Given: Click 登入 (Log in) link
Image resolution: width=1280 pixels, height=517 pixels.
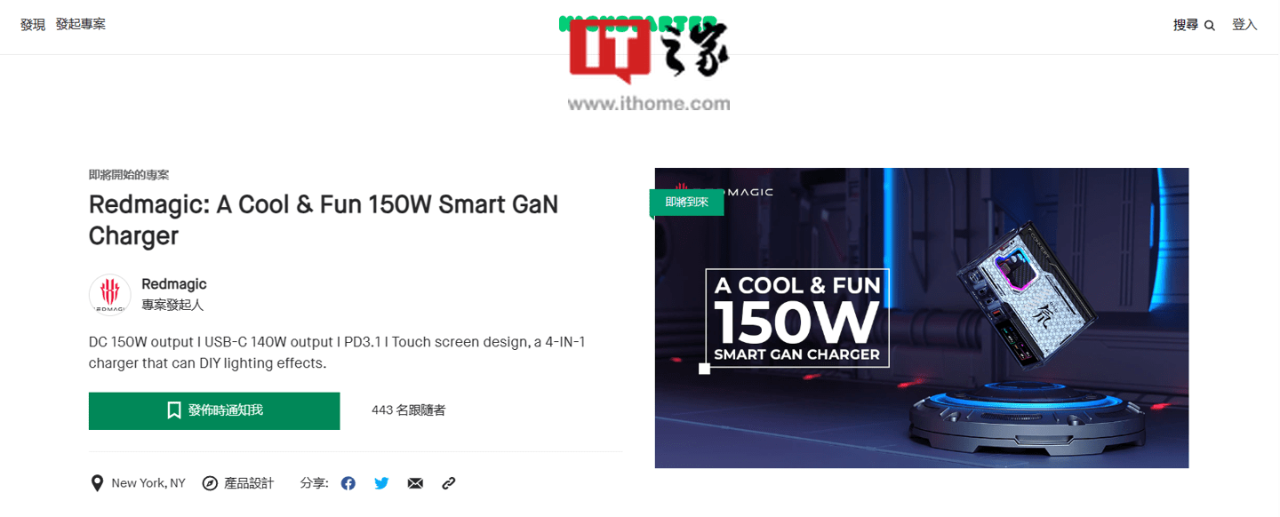Looking at the screenshot, I should (x=1244, y=25).
